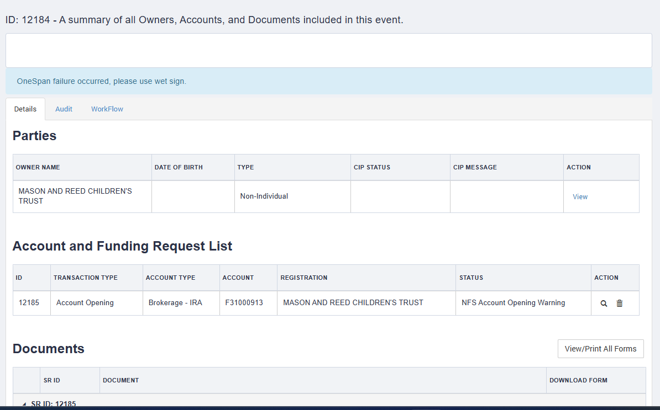Click View link for the trust owner
The width and height of the screenshot is (660, 410).
click(x=580, y=197)
